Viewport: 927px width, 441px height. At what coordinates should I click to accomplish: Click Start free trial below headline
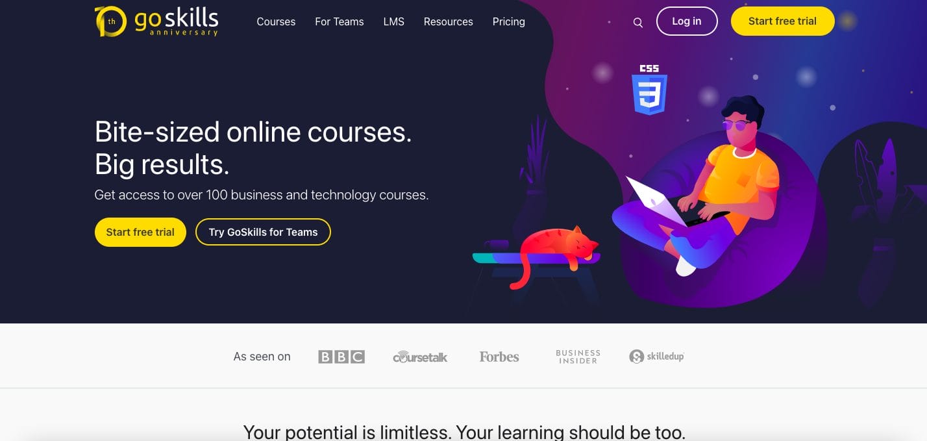click(140, 232)
